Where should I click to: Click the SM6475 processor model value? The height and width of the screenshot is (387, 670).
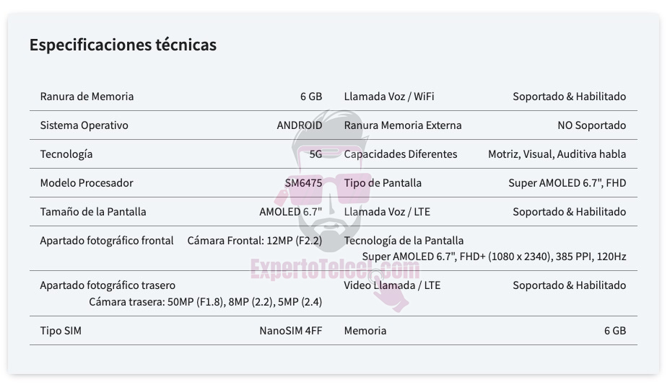(x=303, y=182)
